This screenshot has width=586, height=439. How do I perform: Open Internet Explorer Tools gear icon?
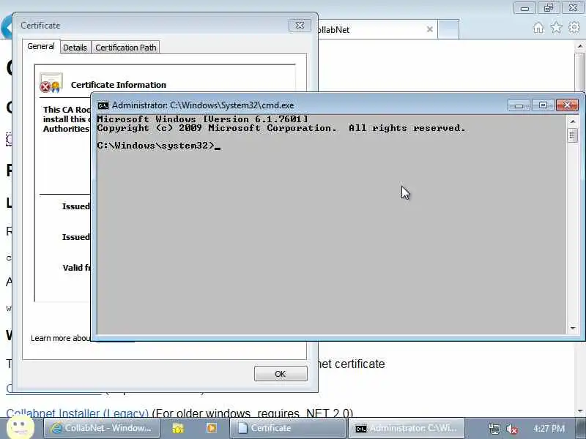pyautogui.click(x=574, y=28)
